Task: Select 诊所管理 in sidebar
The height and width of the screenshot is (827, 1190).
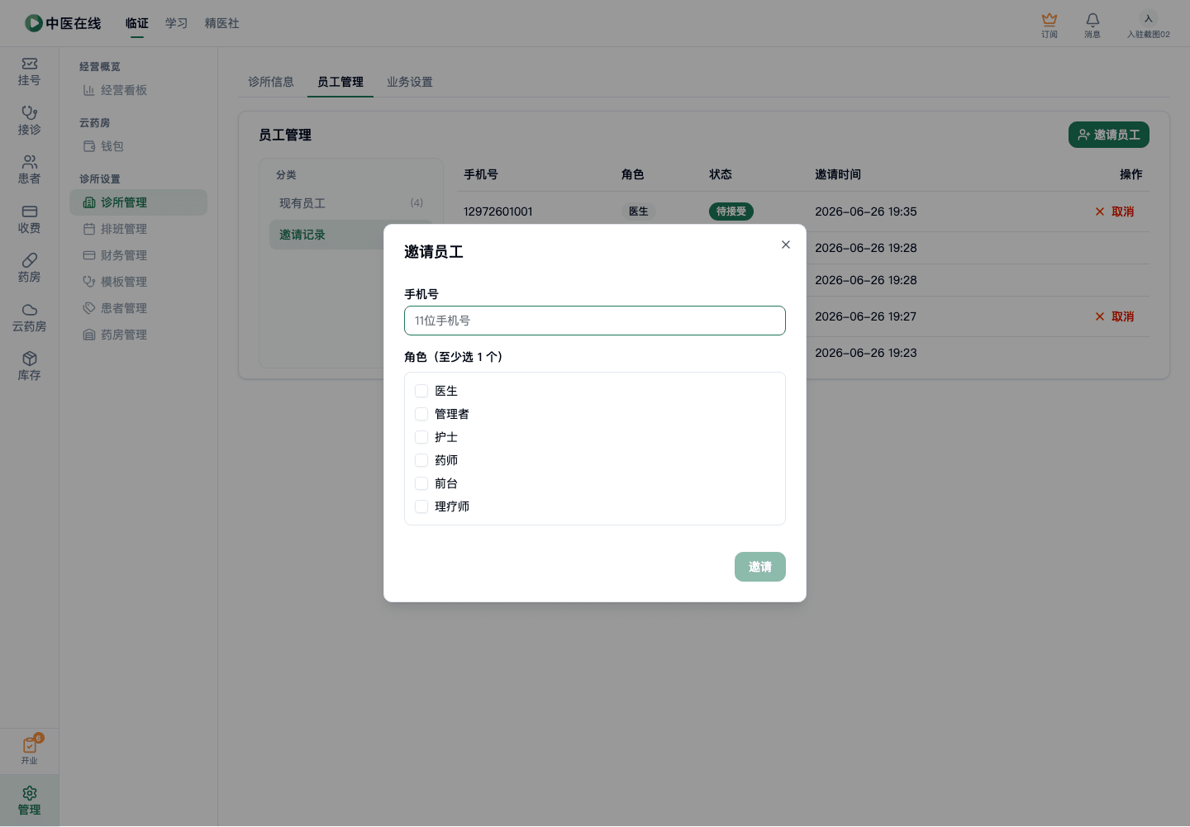Action: point(138,202)
